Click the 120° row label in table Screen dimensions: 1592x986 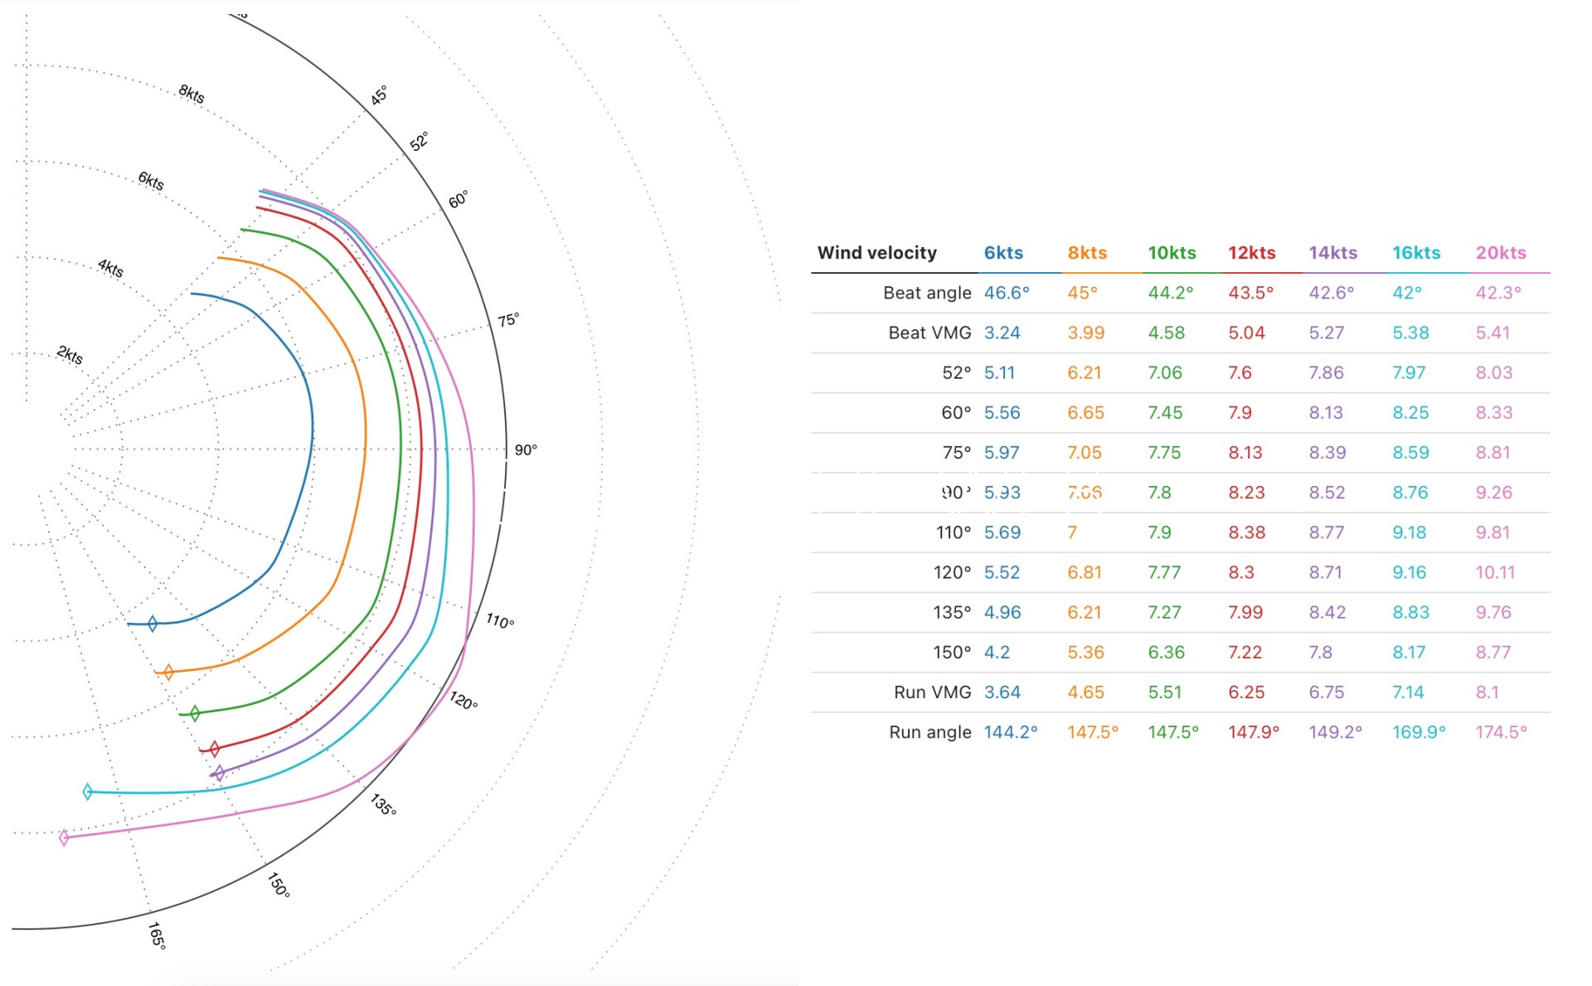(x=952, y=572)
